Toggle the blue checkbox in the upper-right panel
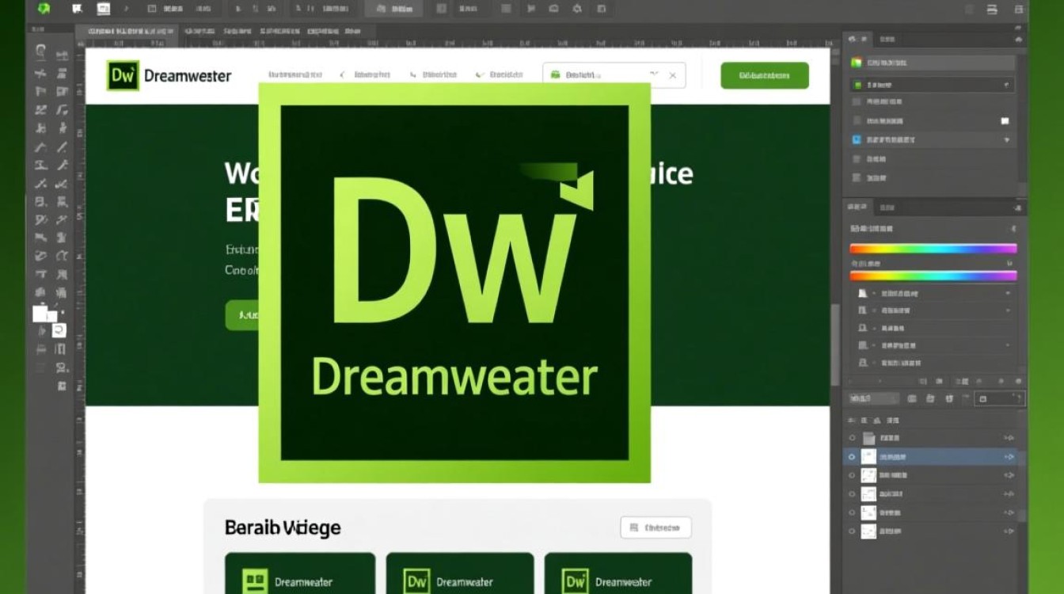This screenshot has width=1064, height=594. coord(856,139)
